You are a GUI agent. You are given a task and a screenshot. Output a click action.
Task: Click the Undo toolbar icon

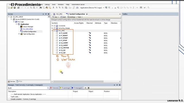tap(22, 8)
